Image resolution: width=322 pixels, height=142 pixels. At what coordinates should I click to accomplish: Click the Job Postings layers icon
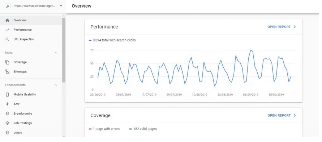click(x=7, y=123)
